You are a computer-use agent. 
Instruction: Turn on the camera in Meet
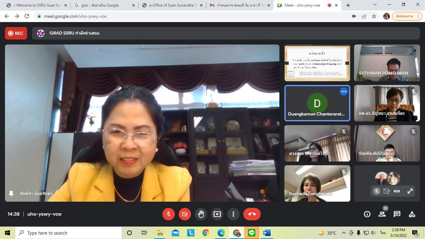pyautogui.click(x=185, y=214)
